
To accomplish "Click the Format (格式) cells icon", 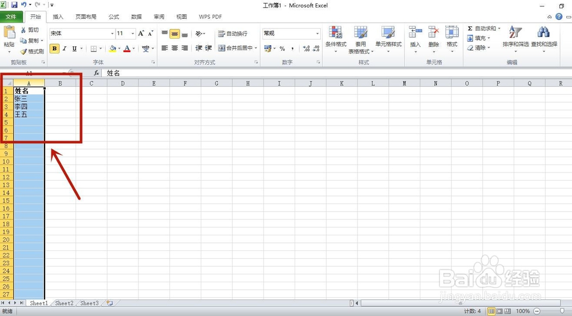I will tap(452, 32).
